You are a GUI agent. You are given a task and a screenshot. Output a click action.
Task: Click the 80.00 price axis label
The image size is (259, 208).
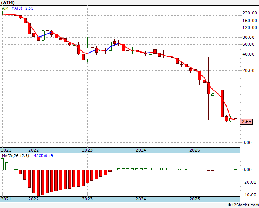tap(248, 37)
